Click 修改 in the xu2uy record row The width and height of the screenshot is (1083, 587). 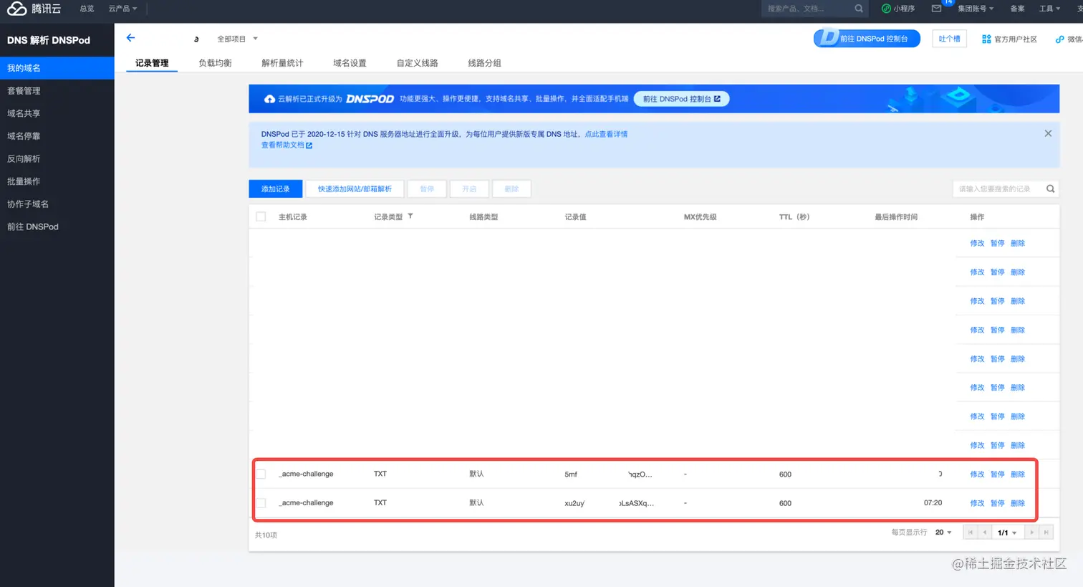click(977, 503)
